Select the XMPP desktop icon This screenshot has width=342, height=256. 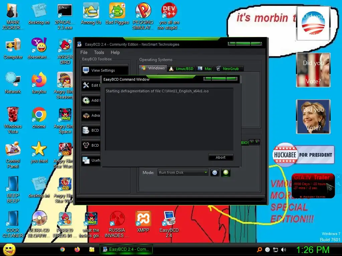coord(143,221)
